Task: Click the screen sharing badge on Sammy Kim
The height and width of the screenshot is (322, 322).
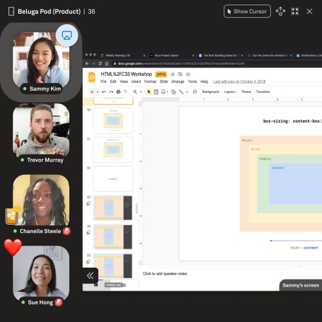Action: pyautogui.click(x=67, y=35)
